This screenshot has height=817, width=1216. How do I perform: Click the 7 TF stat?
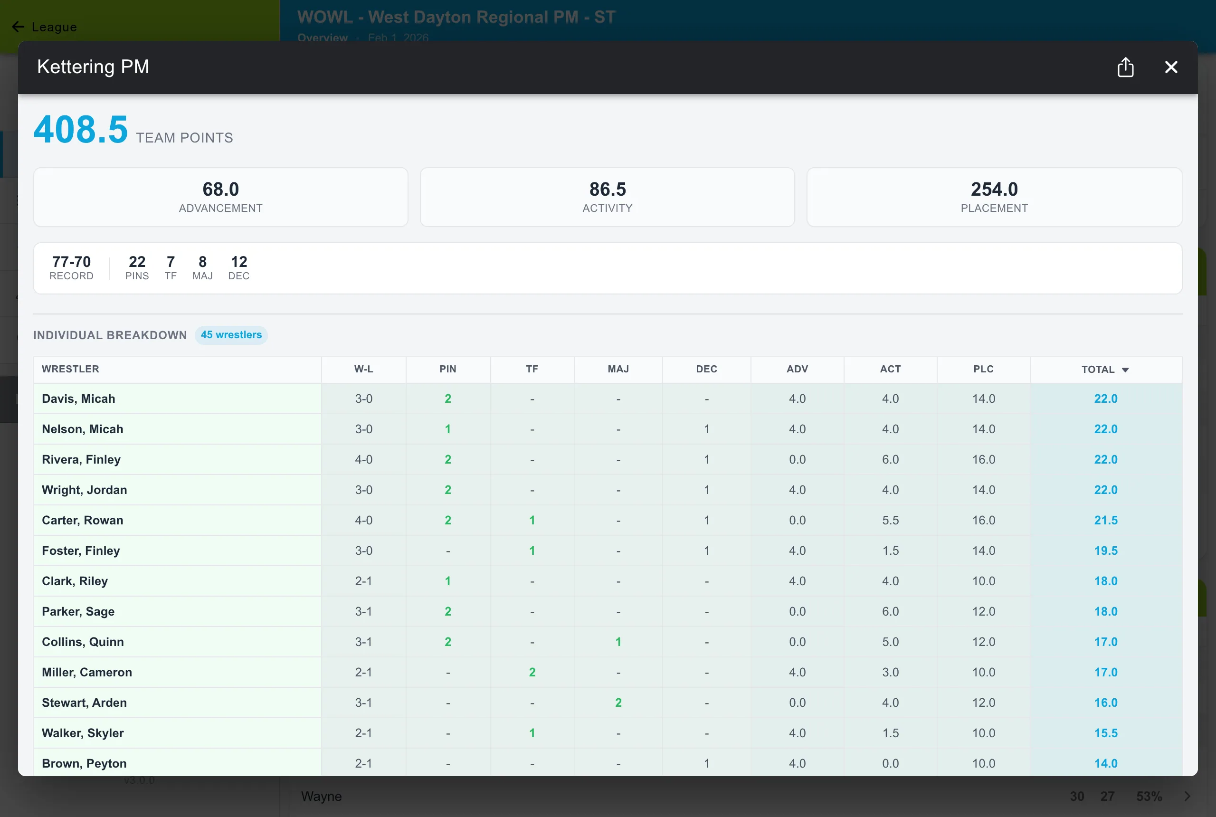click(x=171, y=268)
